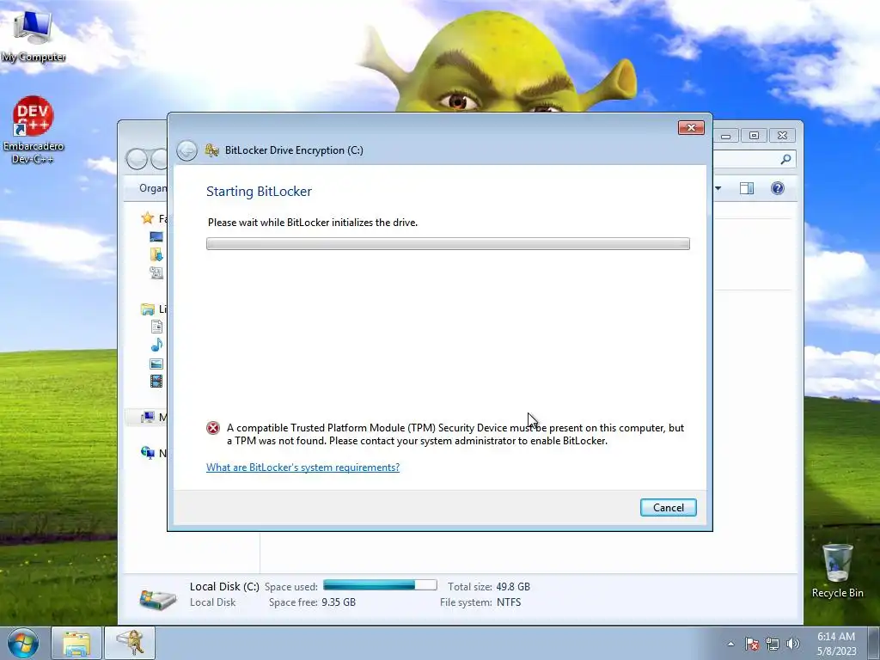The height and width of the screenshot is (660, 880).
Task: Open the network tray icon
Action: pyautogui.click(x=773, y=644)
